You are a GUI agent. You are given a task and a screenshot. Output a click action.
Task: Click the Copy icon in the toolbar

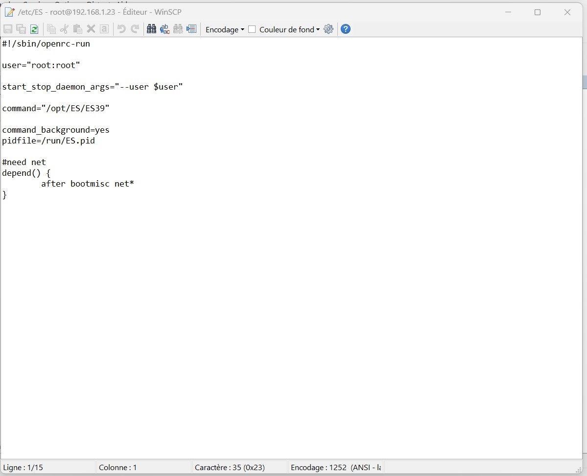51,29
